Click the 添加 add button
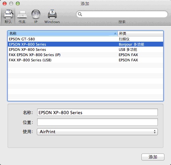The width and height of the screenshot is (171, 165). (x=153, y=157)
